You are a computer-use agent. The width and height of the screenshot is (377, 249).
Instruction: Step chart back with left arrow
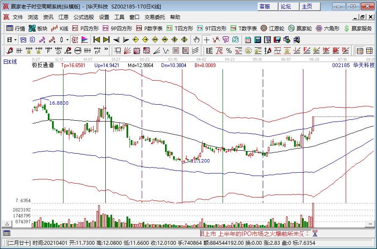(116, 40)
